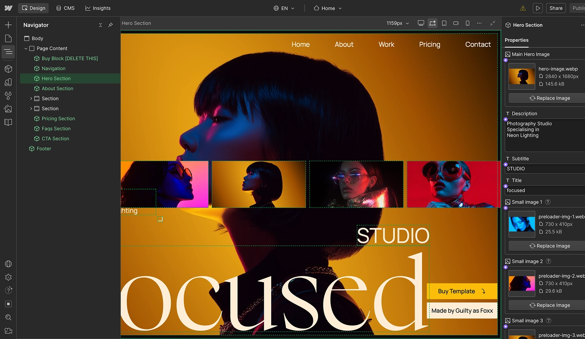The height and width of the screenshot is (339, 585).
Task: Open the globe icon in the left sidebar
Action: pos(8,264)
